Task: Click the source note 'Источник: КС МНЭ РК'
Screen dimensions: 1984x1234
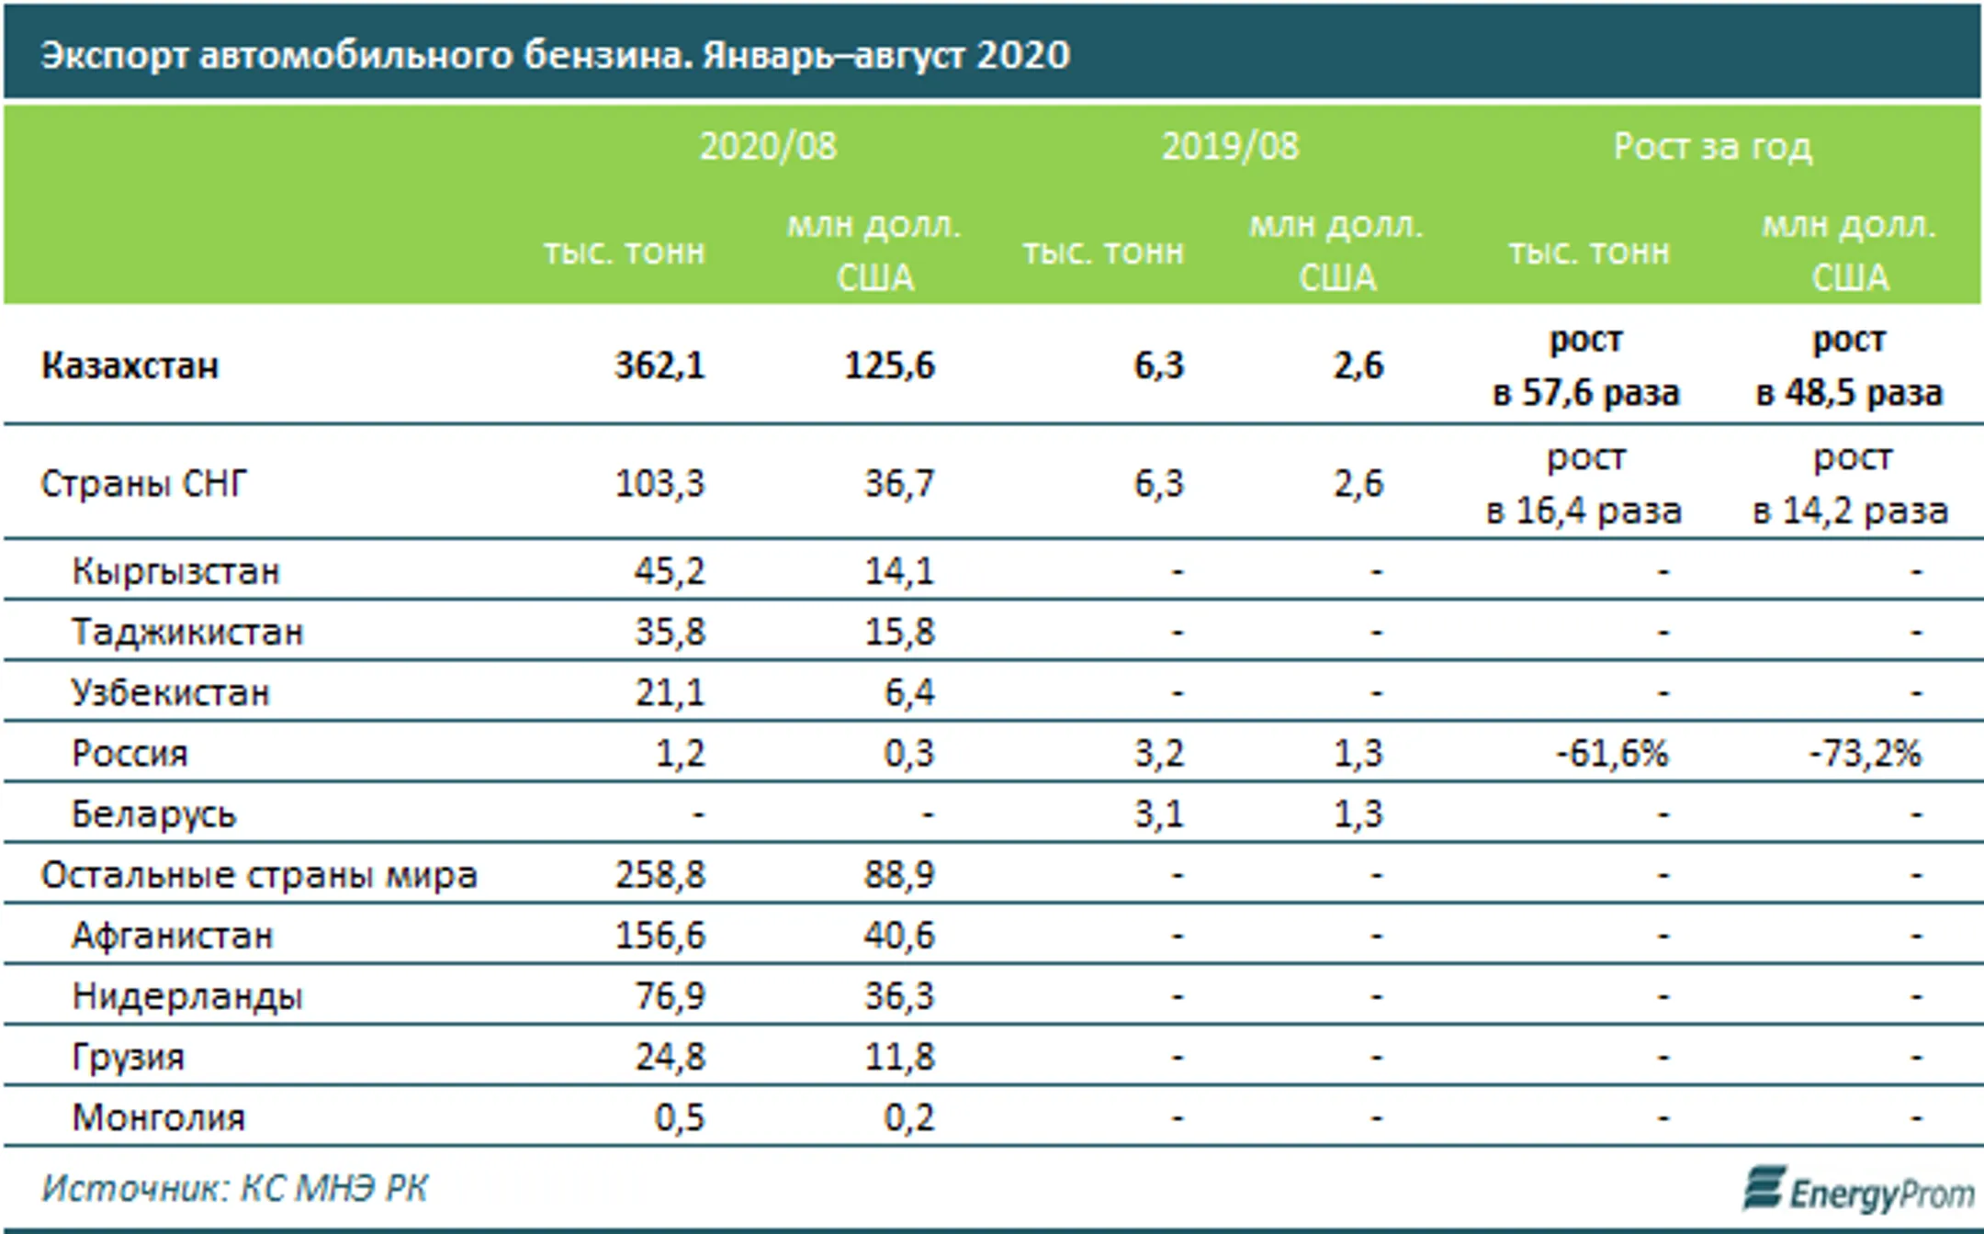Action: pyautogui.click(x=234, y=1189)
